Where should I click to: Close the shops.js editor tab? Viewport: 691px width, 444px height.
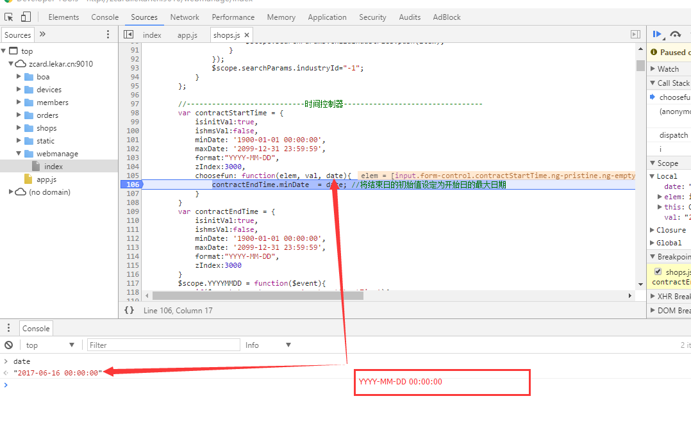(x=247, y=35)
